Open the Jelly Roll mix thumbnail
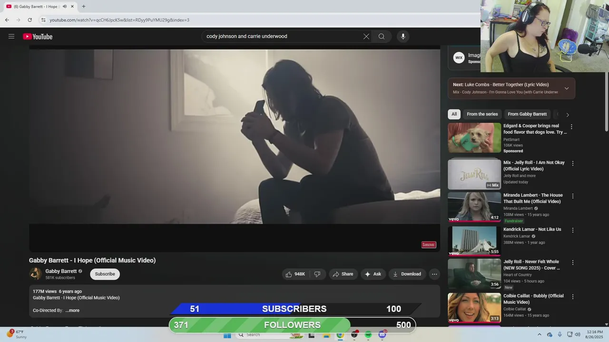609x342 pixels. click(x=474, y=174)
